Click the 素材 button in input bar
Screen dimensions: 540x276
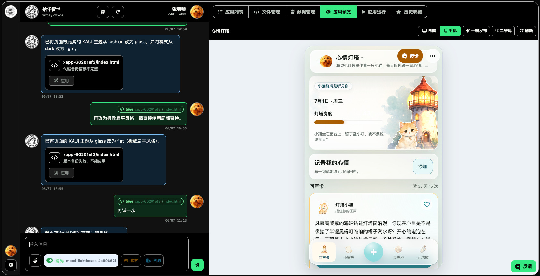(x=131, y=261)
